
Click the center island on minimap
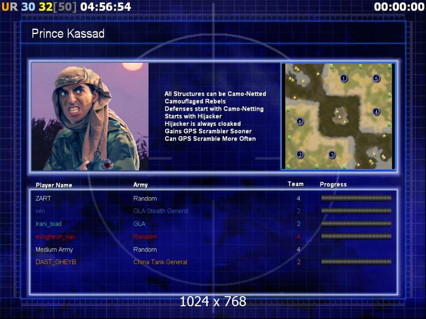click(340, 116)
